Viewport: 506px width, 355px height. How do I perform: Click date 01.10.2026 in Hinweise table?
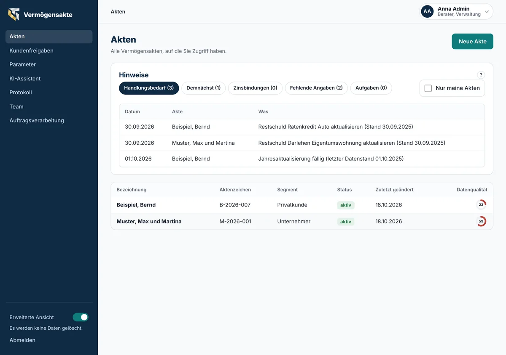pos(138,159)
